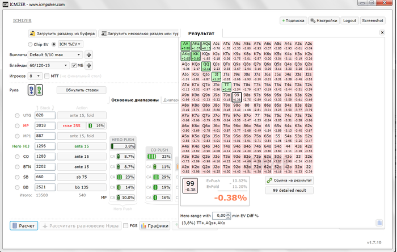The width and height of the screenshot is (397, 252).
Task: Click the load hand from clipboard icon
Action: click(x=32, y=33)
